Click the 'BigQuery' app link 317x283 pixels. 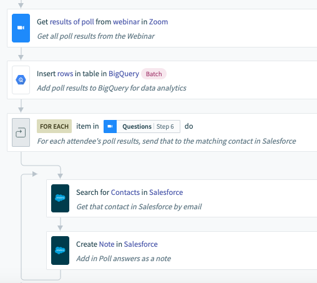pos(124,74)
